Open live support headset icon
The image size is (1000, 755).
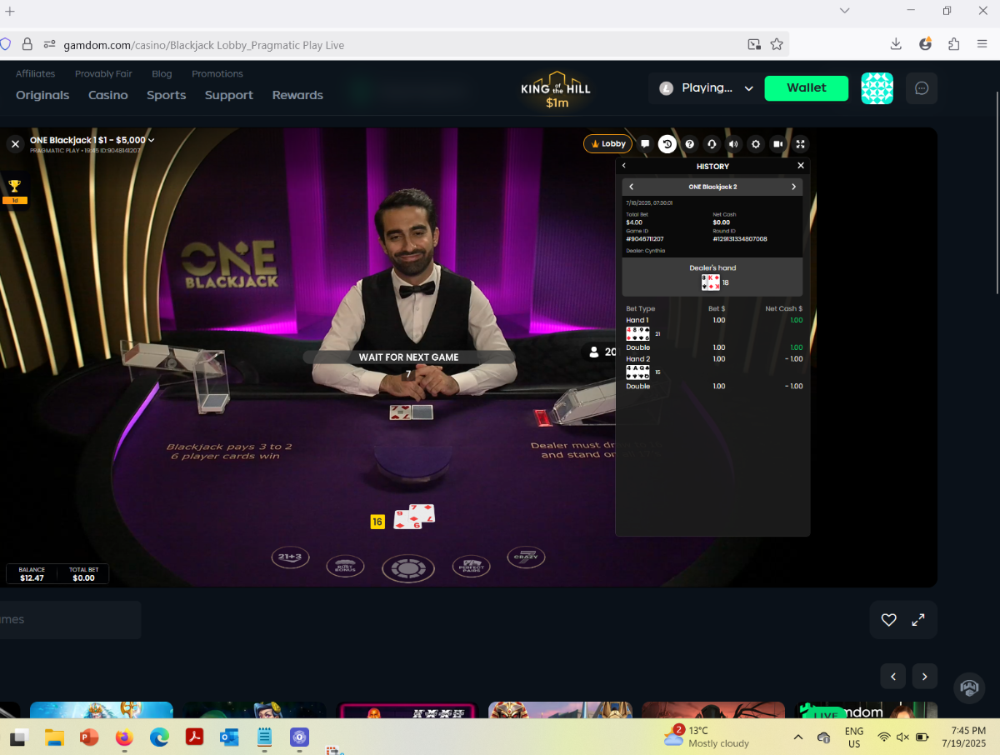712,144
